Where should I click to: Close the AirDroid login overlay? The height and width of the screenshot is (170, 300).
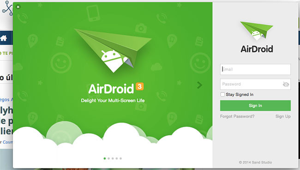pyautogui.click(x=18, y=7)
